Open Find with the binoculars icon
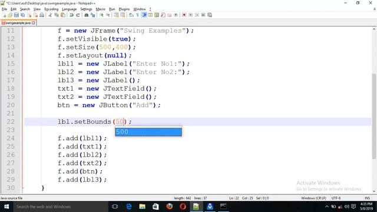Viewport: 377px width, 212px height. pos(87,15)
